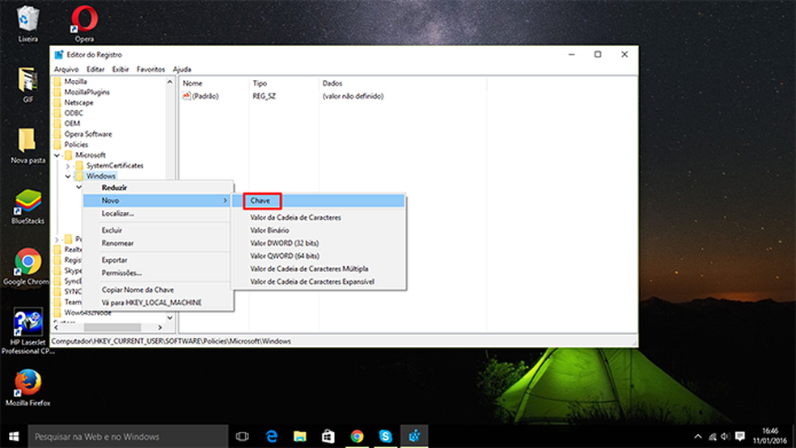Image resolution: width=796 pixels, height=448 pixels.
Task: Click the Edge icon in the taskbar
Action: 273,437
